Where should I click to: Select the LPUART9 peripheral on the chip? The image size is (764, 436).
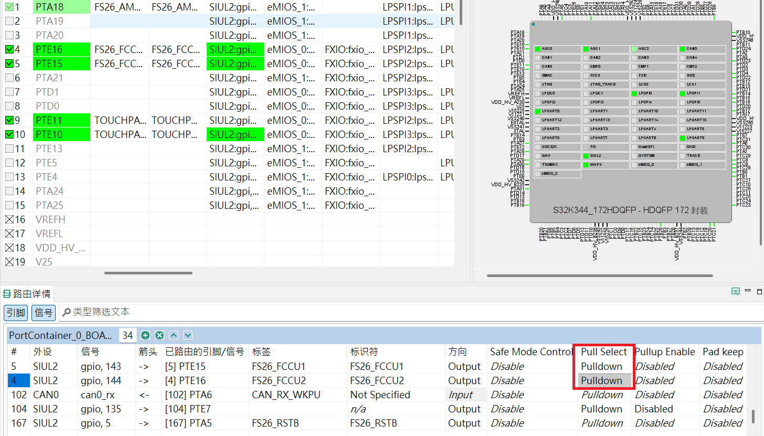702,138
